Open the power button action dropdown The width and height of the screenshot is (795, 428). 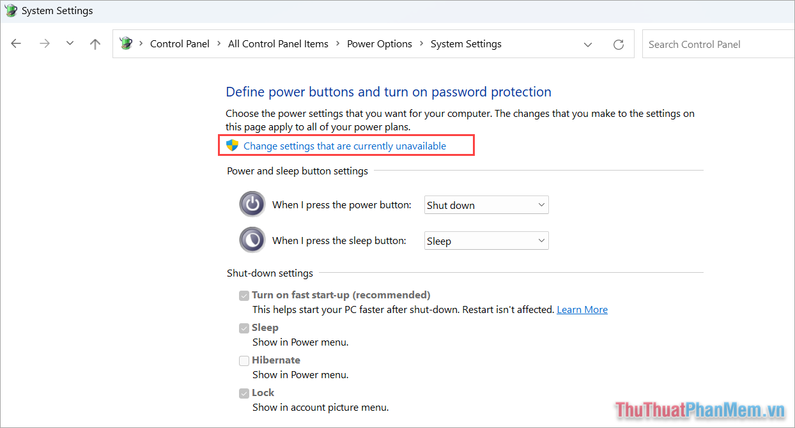pos(486,204)
